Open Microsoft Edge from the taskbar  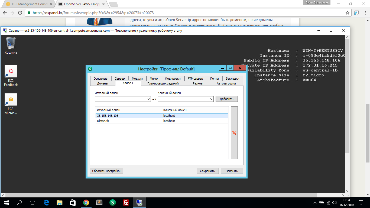(46, 202)
